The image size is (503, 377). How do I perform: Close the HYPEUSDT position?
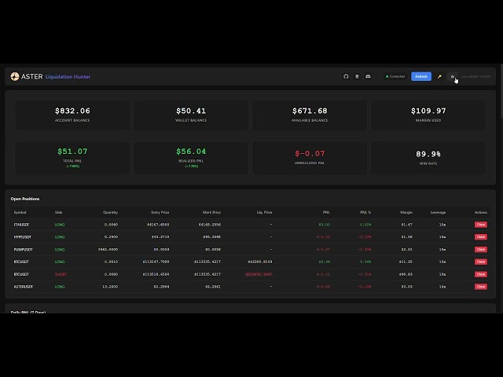pos(480,237)
